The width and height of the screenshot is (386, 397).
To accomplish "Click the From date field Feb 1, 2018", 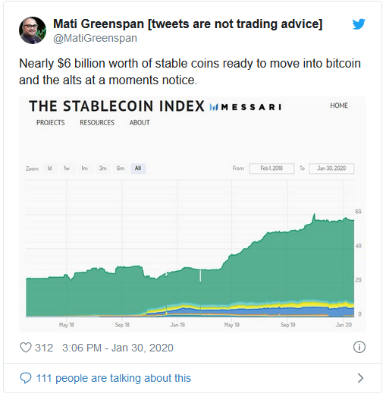I will [x=272, y=169].
